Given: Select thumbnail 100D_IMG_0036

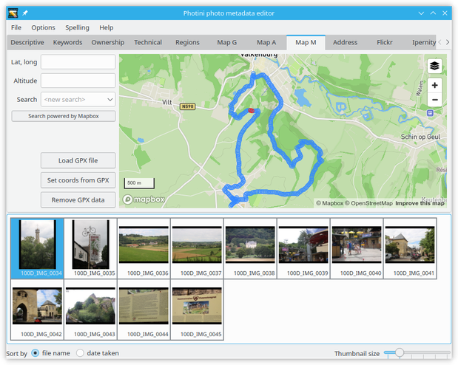Looking at the screenshot, I should (x=144, y=248).
